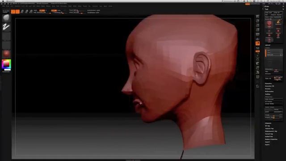Toggle Persp perspective view button
Image resolution: width=286 pixels, height=161 pixels.
tap(257, 34)
